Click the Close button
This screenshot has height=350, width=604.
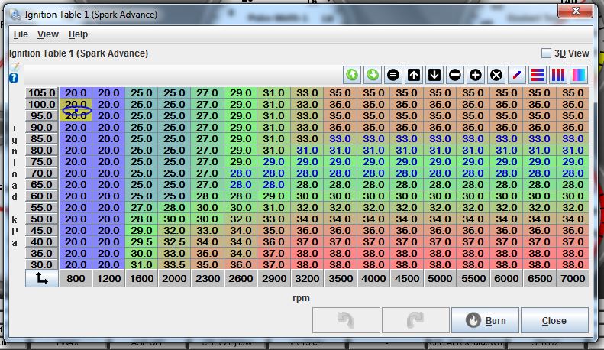(554, 320)
